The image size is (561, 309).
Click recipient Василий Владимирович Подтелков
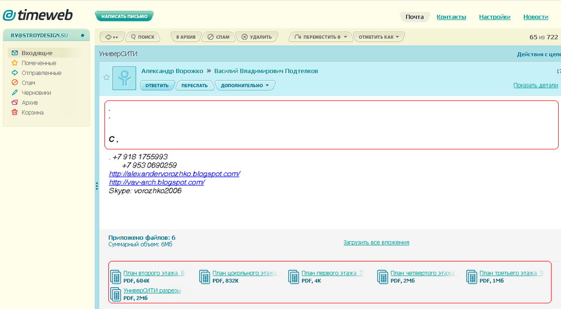(266, 71)
